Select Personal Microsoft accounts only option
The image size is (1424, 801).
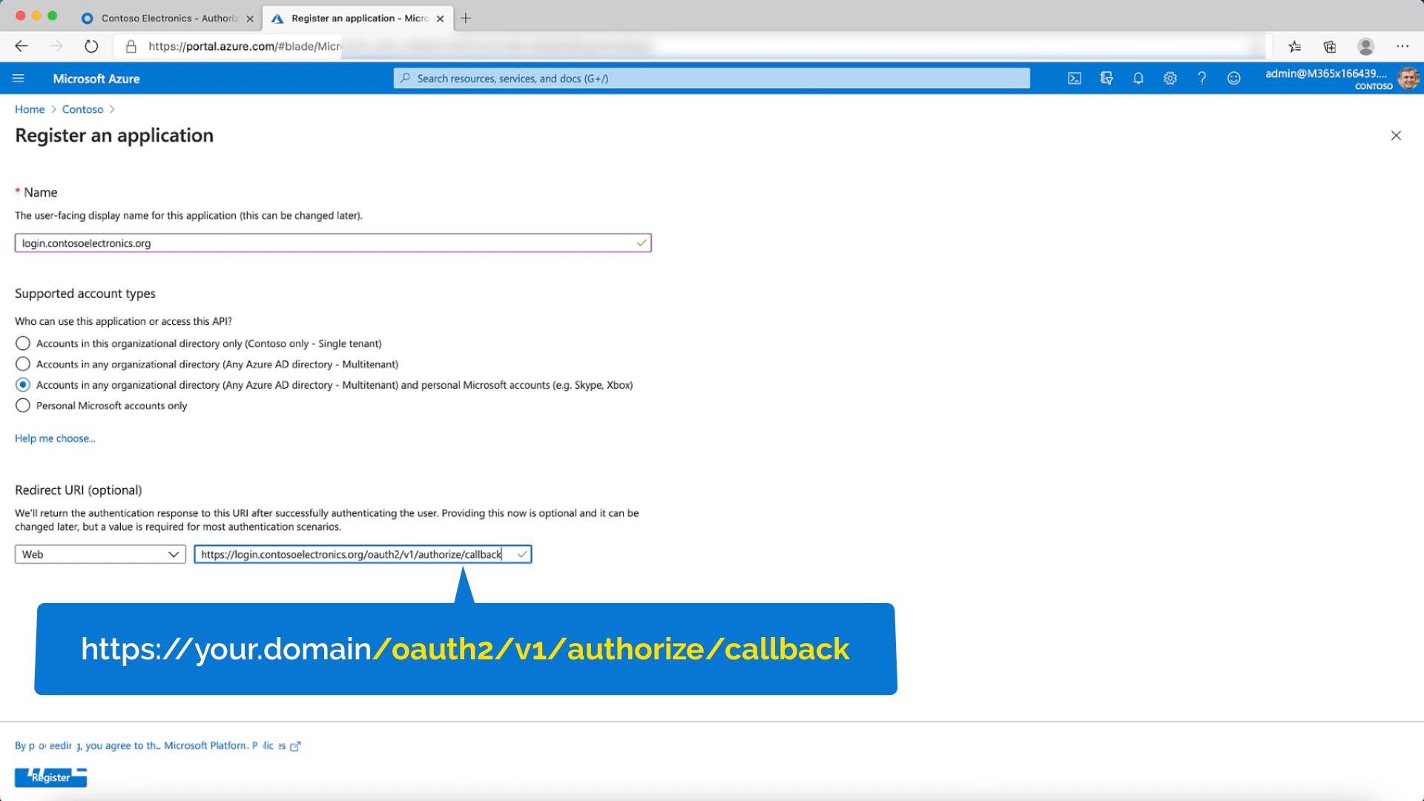pyautogui.click(x=23, y=406)
